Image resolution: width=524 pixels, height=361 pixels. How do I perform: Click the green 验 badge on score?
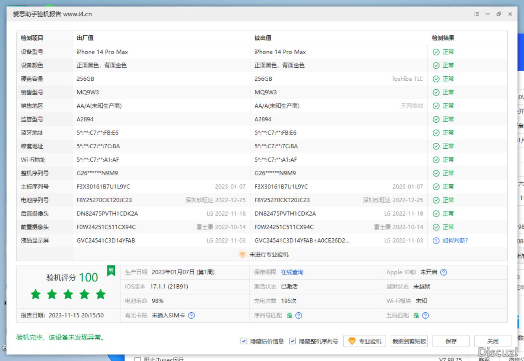click(111, 271)
